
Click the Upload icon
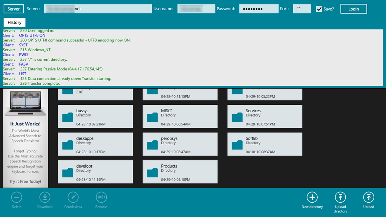pyautogui.click(x=369, y=197)
